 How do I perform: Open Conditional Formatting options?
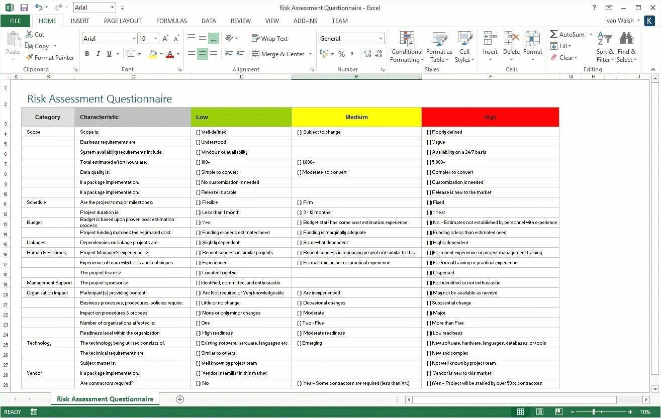tap(407, 47)
